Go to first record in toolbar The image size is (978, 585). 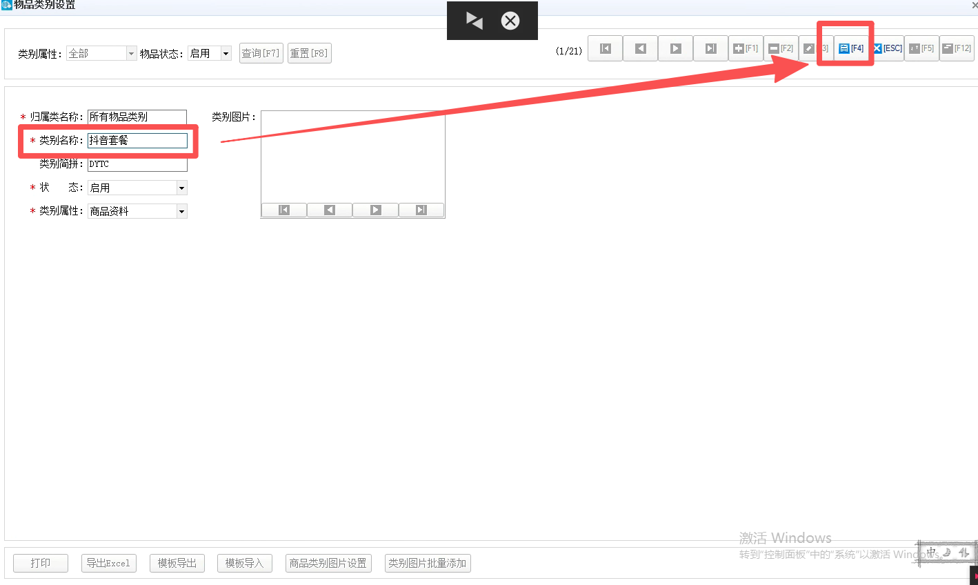click(x=606, y=48)
